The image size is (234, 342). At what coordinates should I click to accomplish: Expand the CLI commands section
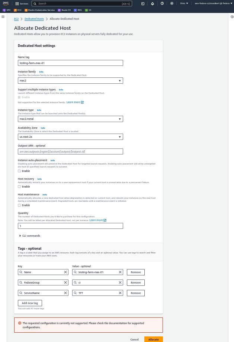30,236
